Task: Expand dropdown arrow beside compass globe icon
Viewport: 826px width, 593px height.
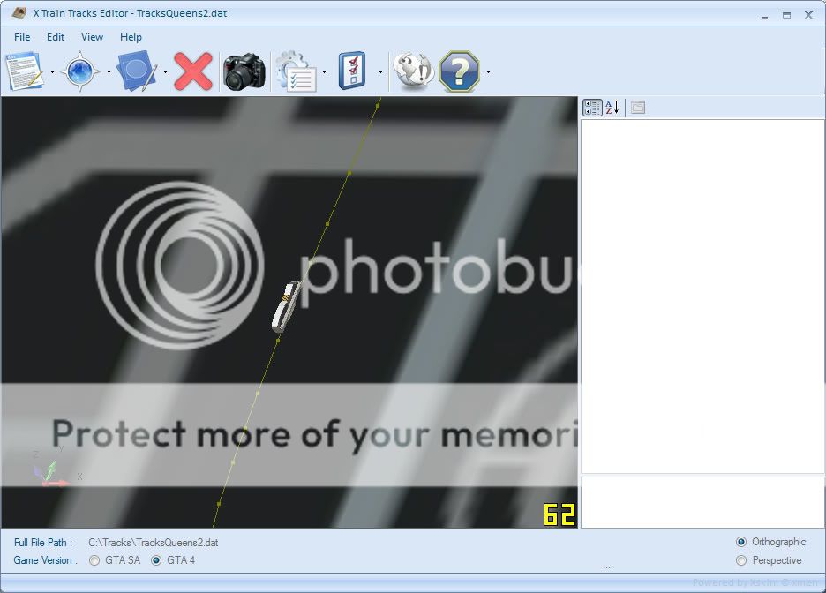Action: (109, 71)
